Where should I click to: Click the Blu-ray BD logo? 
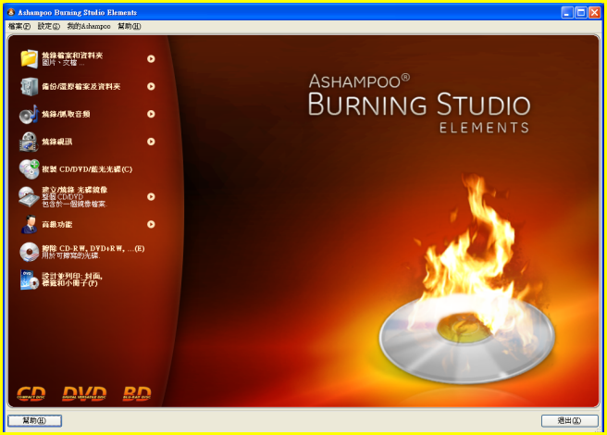(x=137, y=393)
